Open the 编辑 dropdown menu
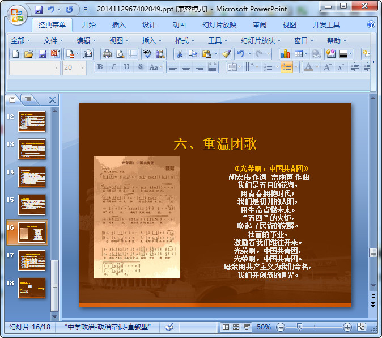This screenshot has height=338, width=382. click(86, 40)
